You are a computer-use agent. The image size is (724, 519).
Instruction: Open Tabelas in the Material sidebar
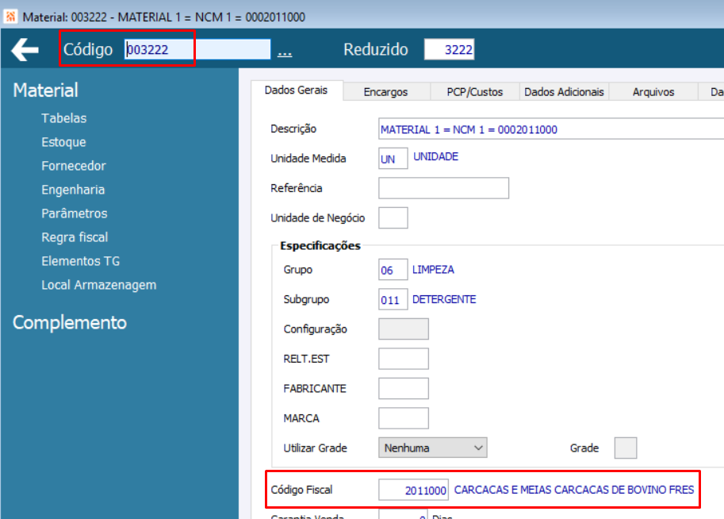click(x=64, y=118)
